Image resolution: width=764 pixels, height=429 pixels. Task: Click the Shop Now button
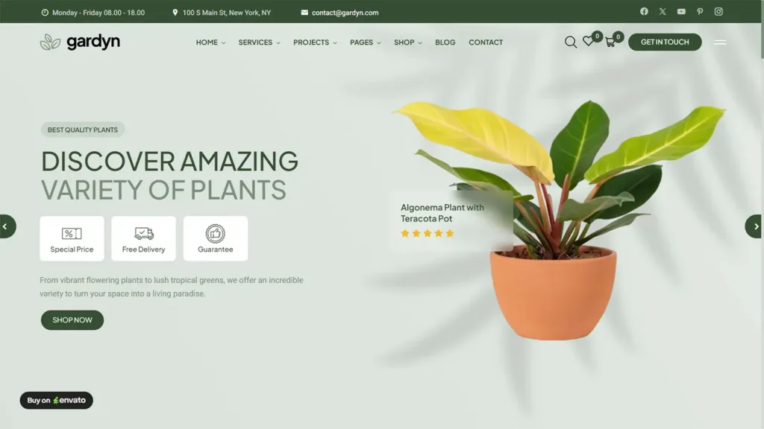pyautogui.click(x=72, y=320)
